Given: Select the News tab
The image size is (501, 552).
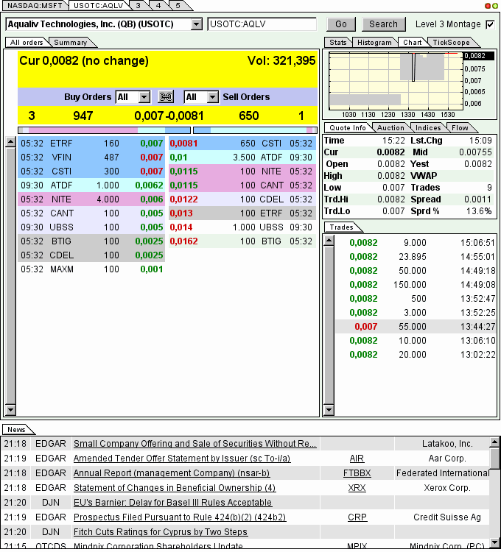Looking at the screenshot, I should tap(16, 430).
